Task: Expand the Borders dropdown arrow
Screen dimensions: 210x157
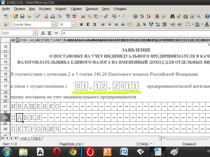Action: tap(193, 25)
